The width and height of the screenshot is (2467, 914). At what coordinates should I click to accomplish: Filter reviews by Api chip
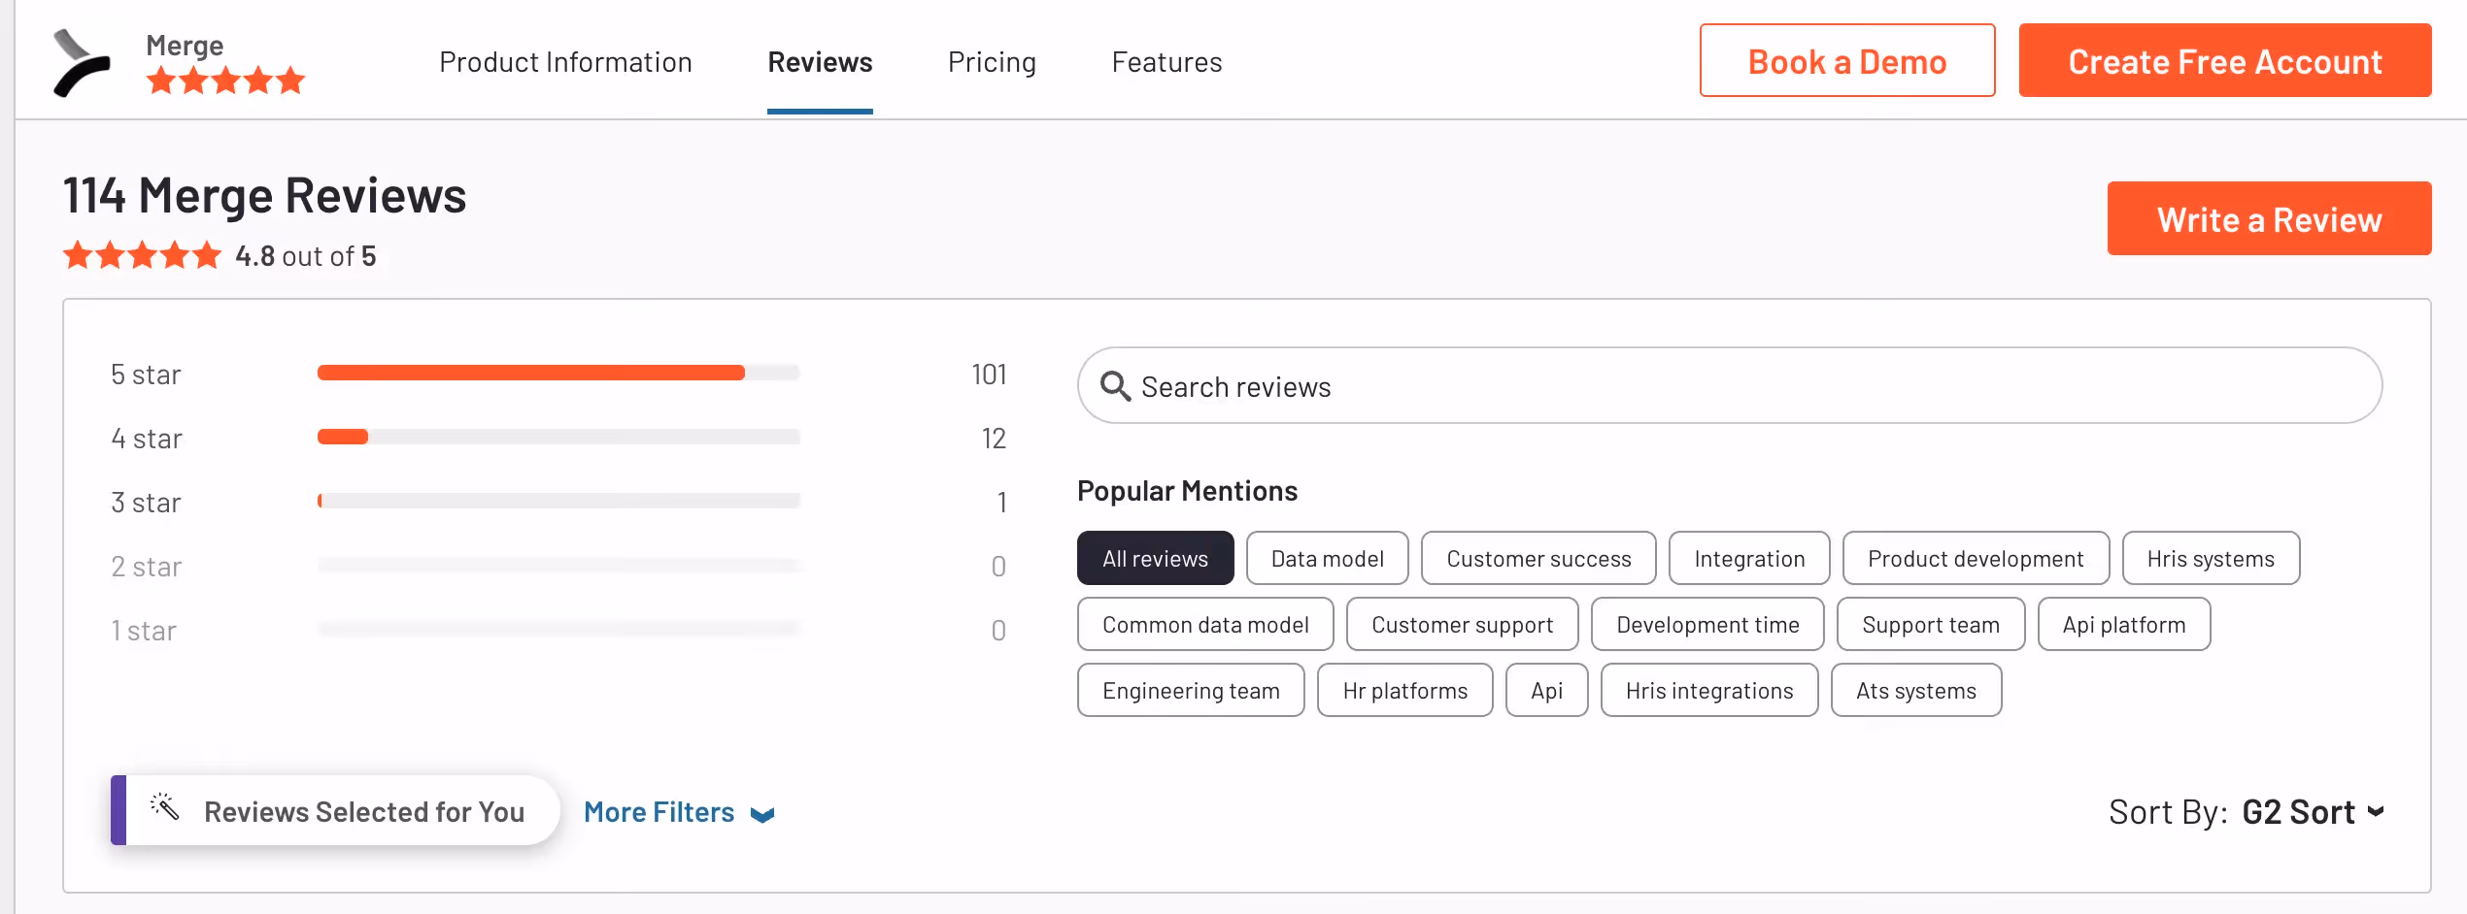[1546, 690]
